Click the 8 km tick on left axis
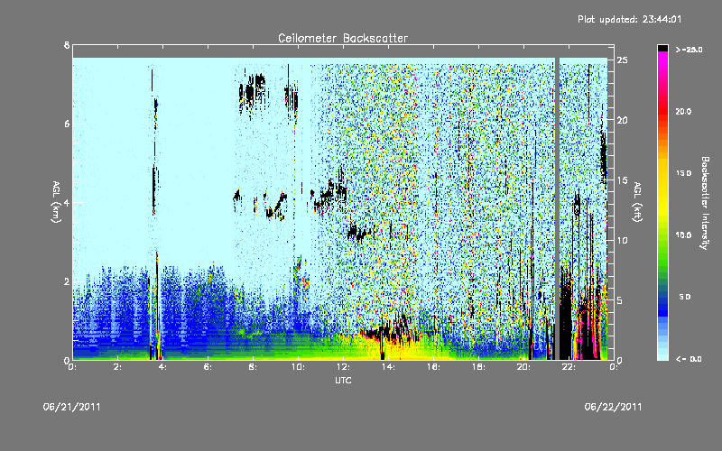Screen dimensions: 722x451 pos(67,45)
